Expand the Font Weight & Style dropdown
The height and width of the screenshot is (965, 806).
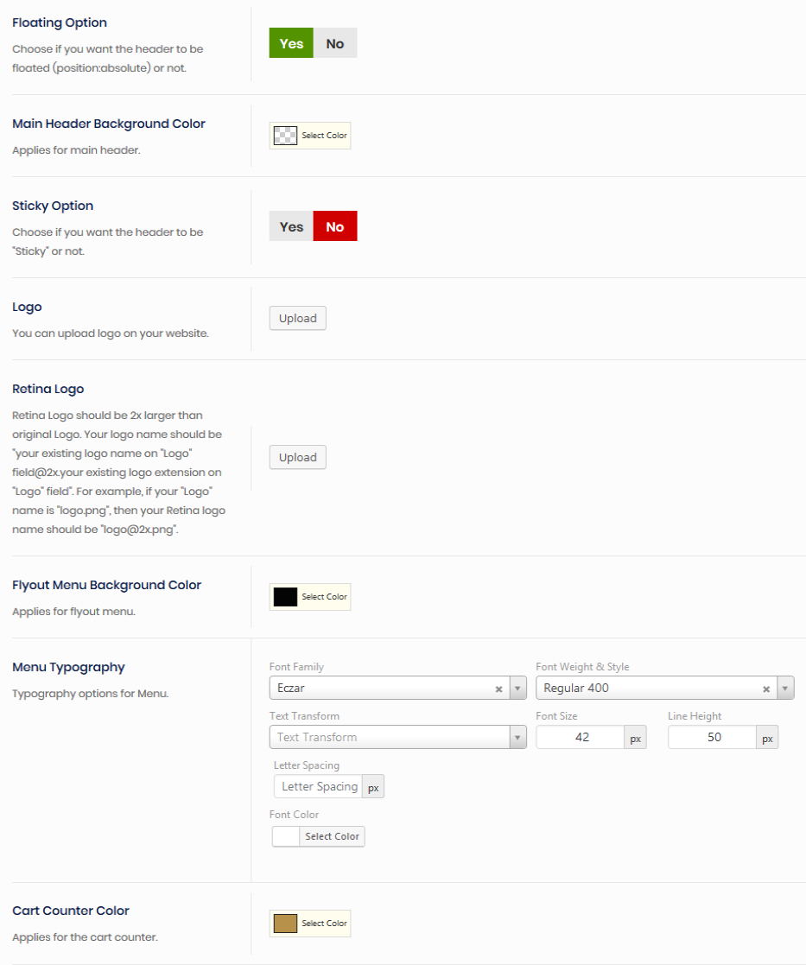pyautogui.click(x=785, y=689)
